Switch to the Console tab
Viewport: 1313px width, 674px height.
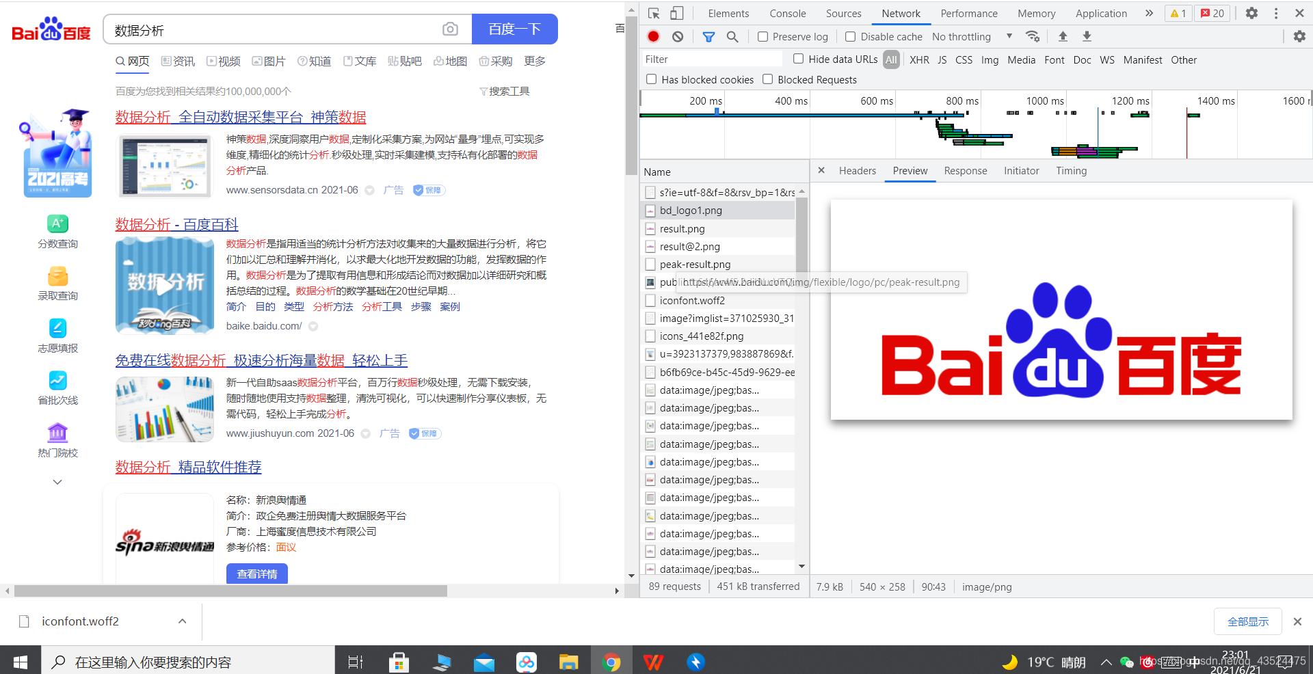pos(788,13)
